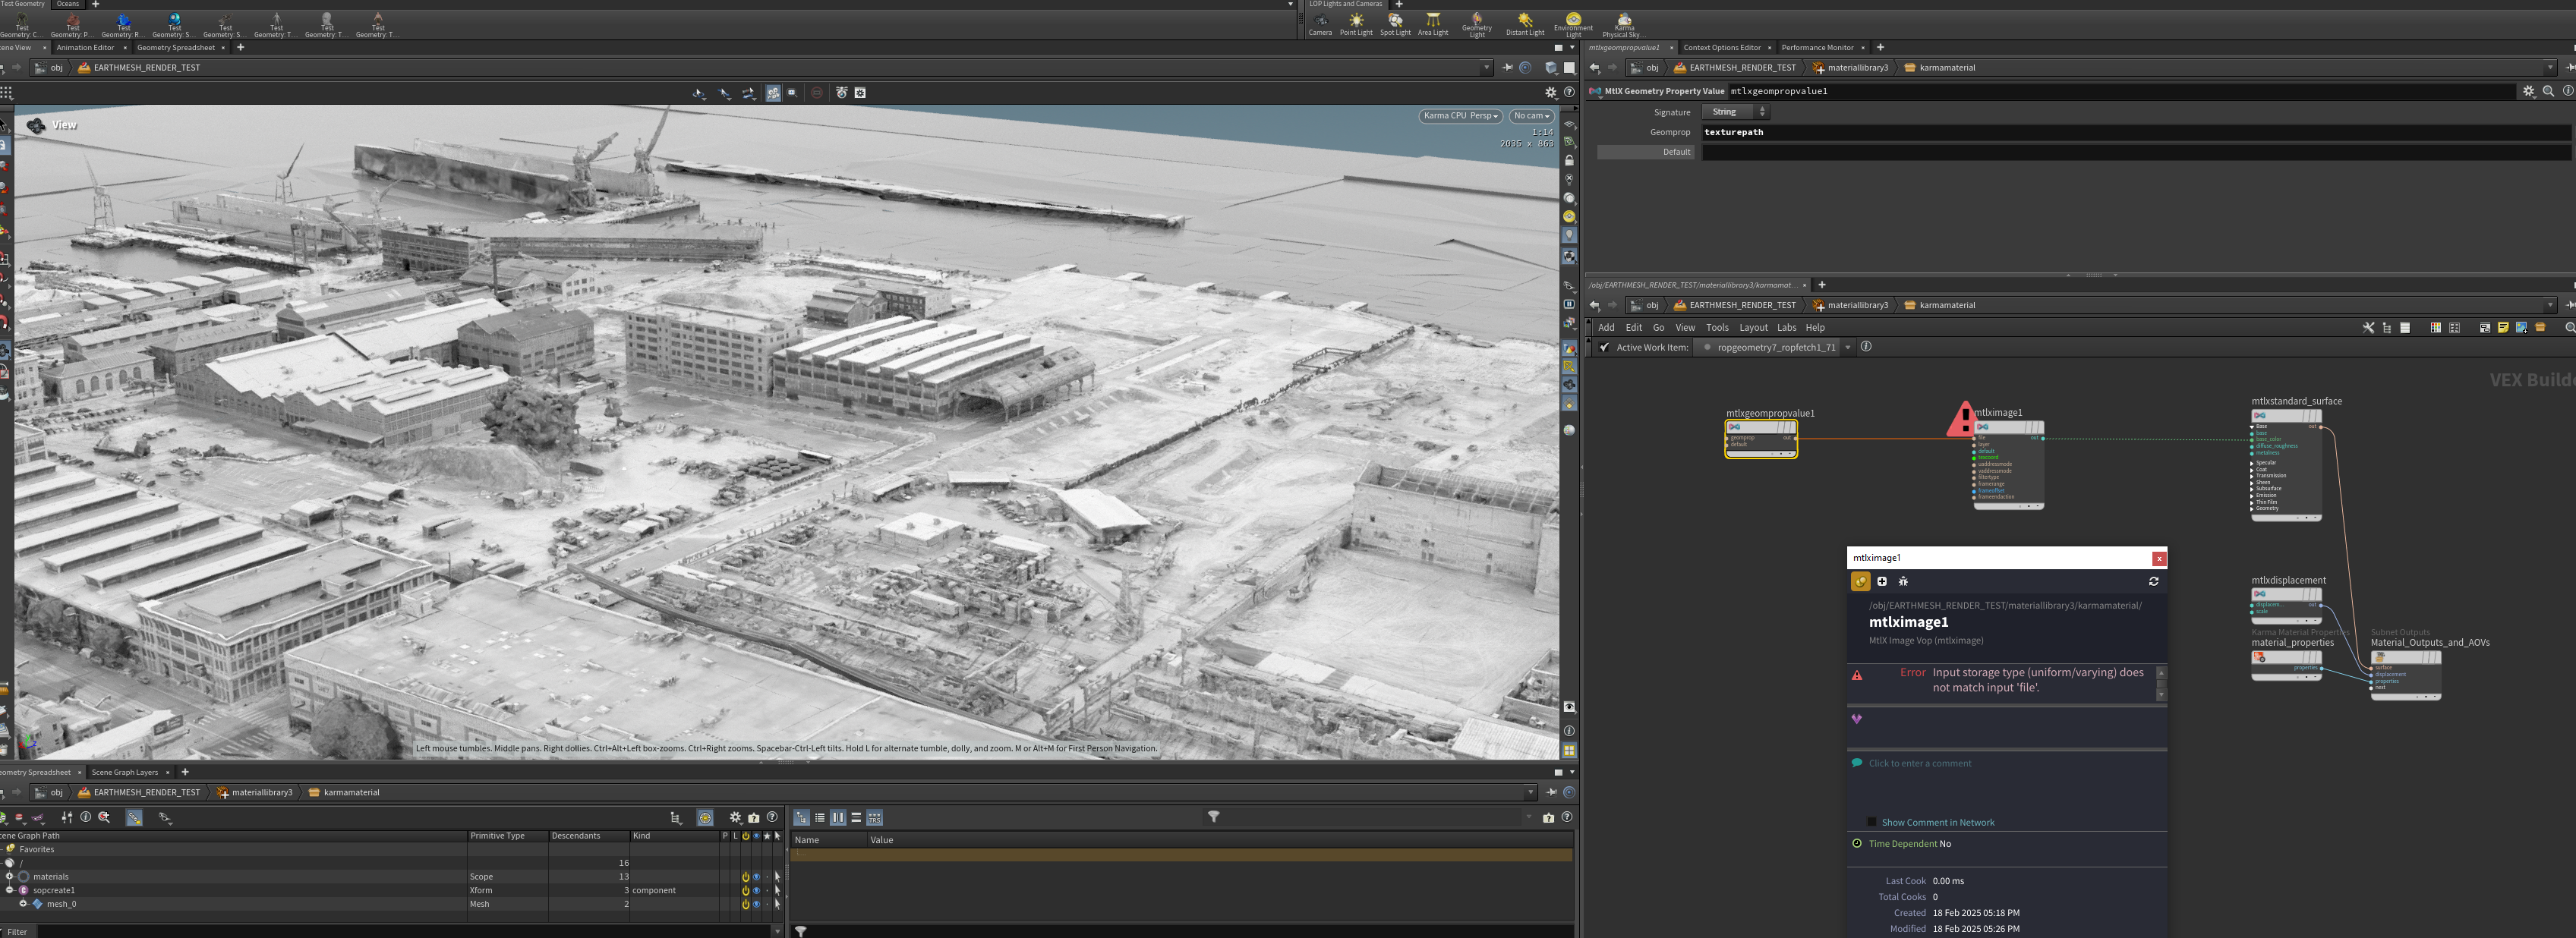Expand the materials tree item

click(10, 876)
